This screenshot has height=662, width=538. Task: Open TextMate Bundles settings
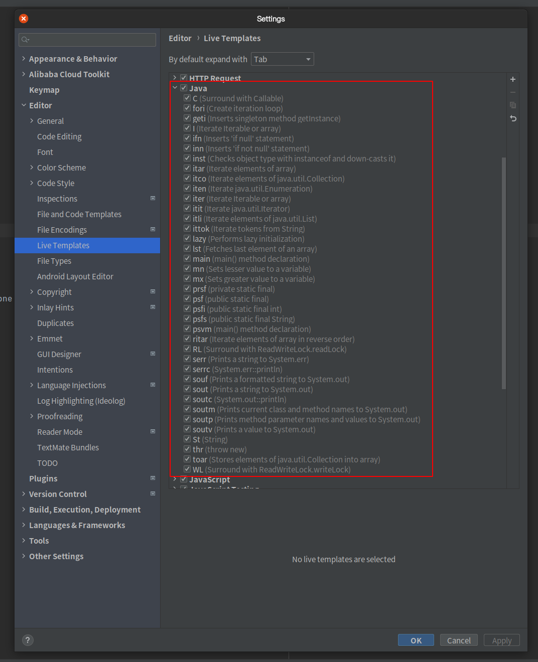coord(68,447)
